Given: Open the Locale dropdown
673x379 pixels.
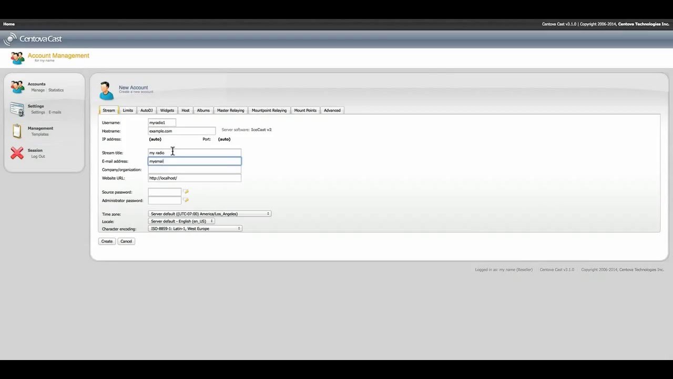Looking at the screenshot, I should [x=181, y=221].
